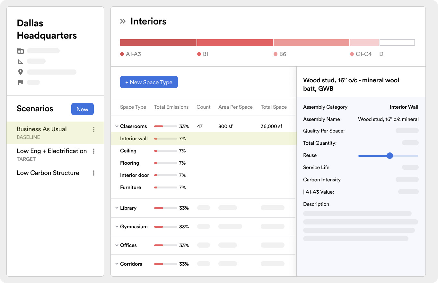
Task: Collapse the Classrooms space type row
Action: [117, 126]
